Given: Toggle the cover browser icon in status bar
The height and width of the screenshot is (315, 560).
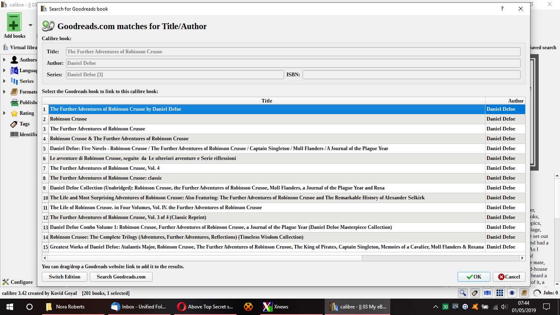Looking at the screenshot, I should [487, 293].
